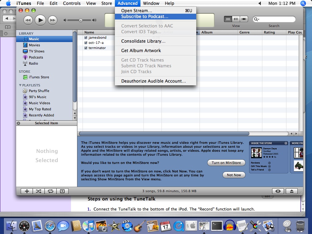Click the Not Now button
The height and width of the screenshot is (234, 312).
[234, 175]
